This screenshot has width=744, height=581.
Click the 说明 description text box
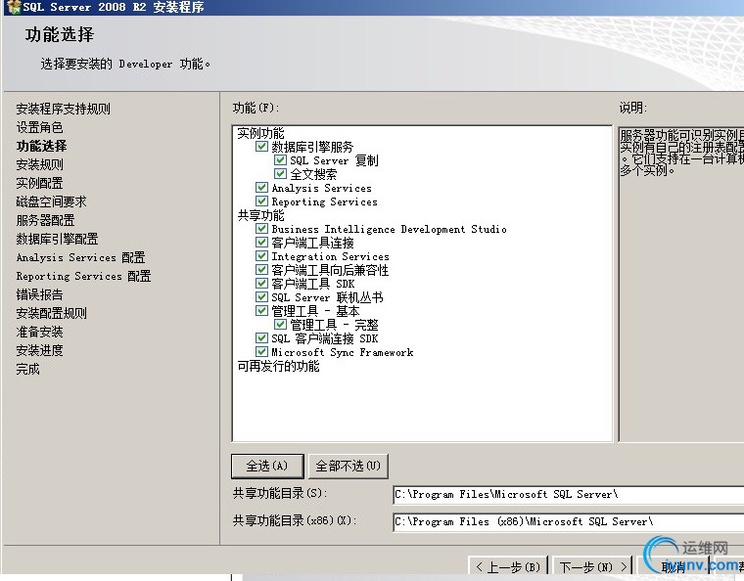click(681, 284)
